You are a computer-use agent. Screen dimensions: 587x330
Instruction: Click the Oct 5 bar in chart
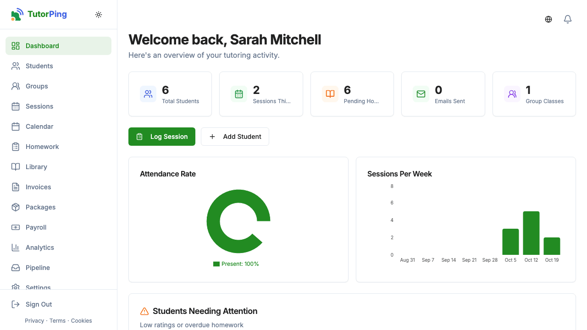pos(510,242)
